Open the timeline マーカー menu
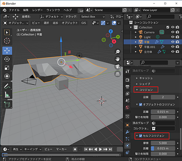The image size is (182, 161). [61, 149]
